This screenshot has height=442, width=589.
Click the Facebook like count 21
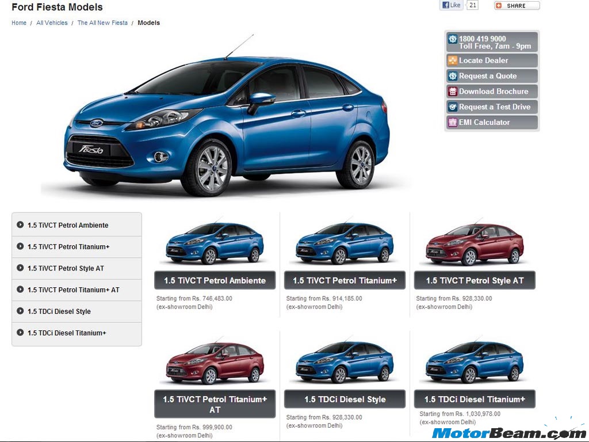point(473,5)
